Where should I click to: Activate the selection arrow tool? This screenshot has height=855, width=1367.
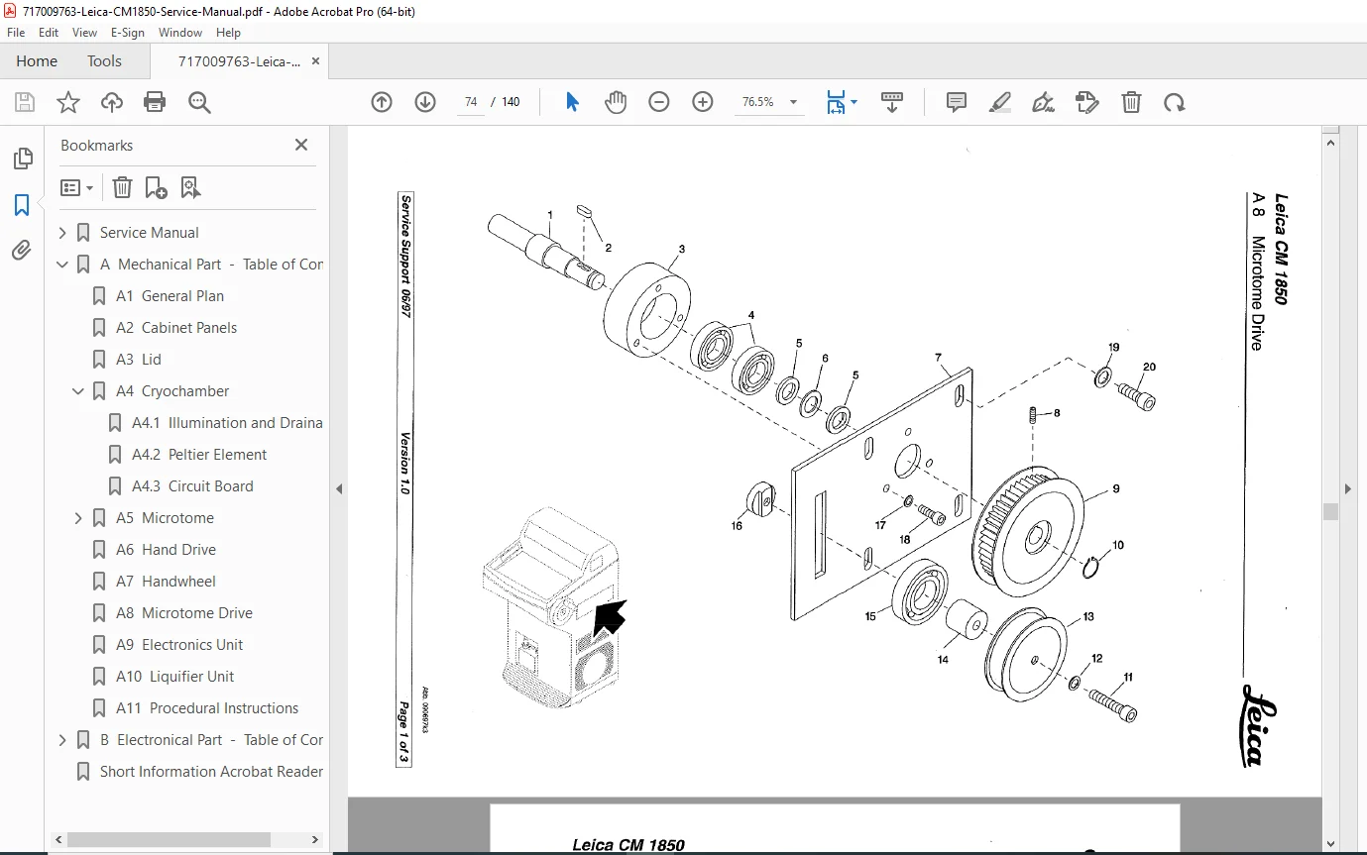point(572,102)
